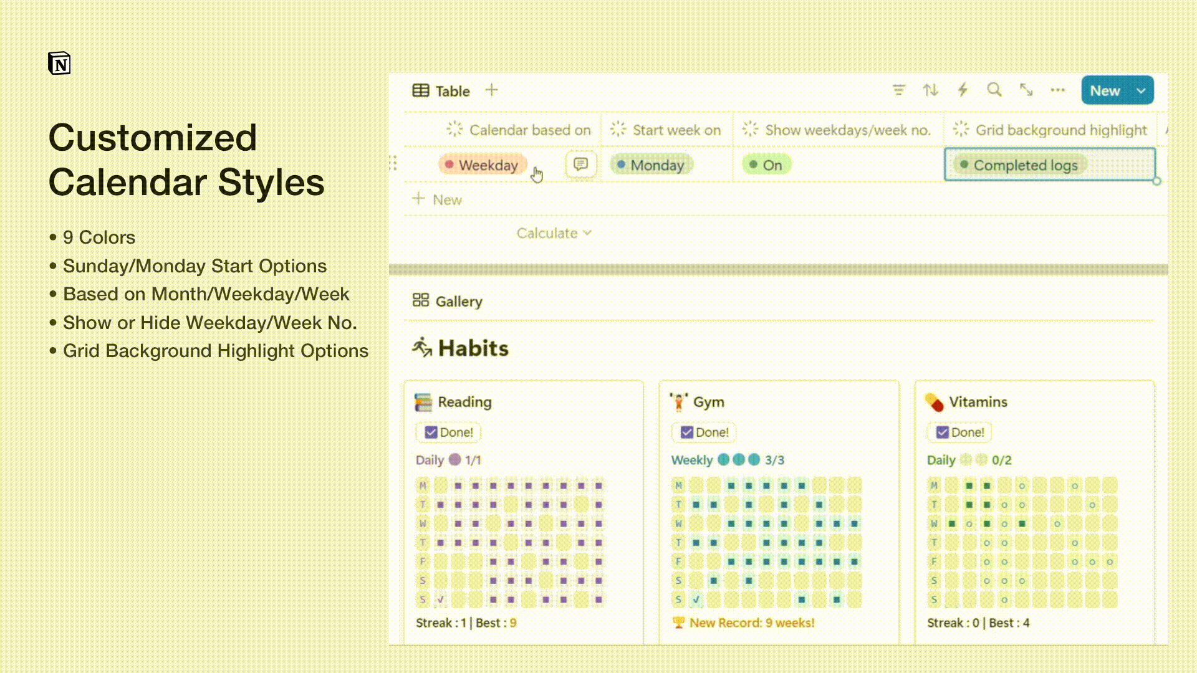Toggle the Done! checkbox on Vitamins card
Image resolution: width=1197 pixels, height=673 pixels.
[x=942, y=432]
